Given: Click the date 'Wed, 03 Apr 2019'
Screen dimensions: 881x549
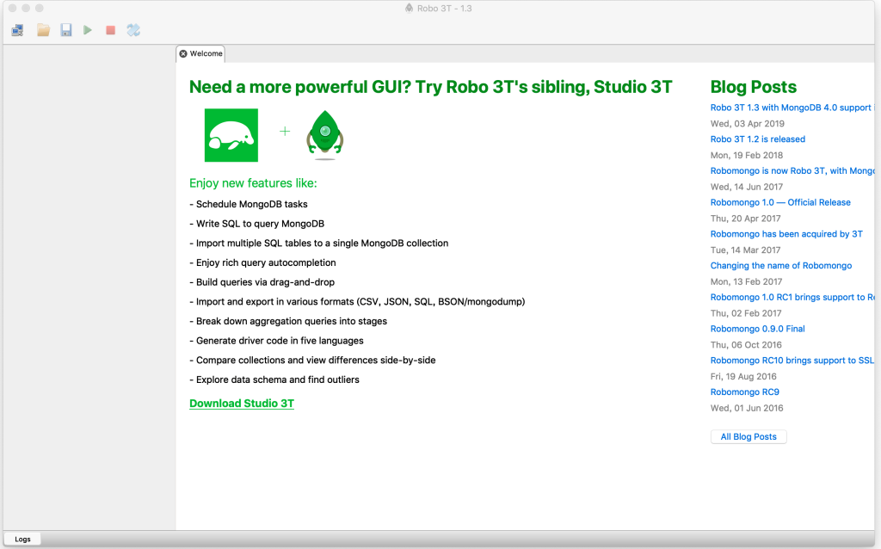Looking at the screenshot, I should [x=748, y=124].
